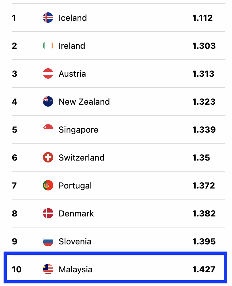Select the Iceland country name
Image resolution: width=232 pixels, height=286 pixels.
tap(72, 18)
